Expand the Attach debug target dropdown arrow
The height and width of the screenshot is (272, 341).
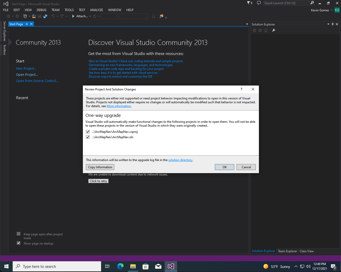click(90, 16)
